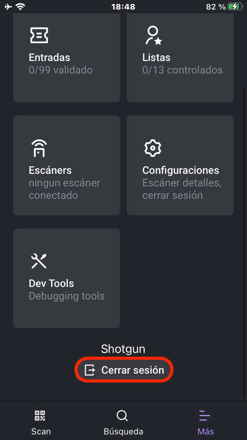
Task: Open the Debugging tools description text
Action: pyautogui.click(x=67, y=296)
